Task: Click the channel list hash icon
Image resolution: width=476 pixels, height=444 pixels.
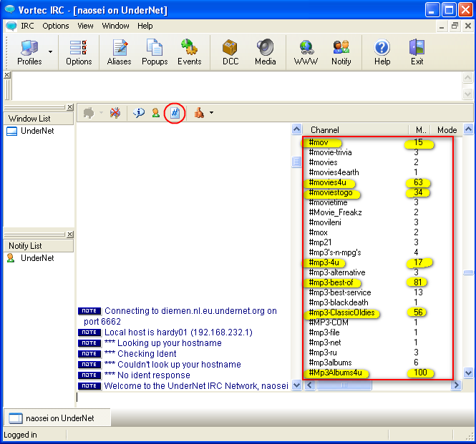Action: 175,113
